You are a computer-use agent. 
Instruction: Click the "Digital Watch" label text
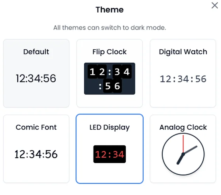pos(183,52)
